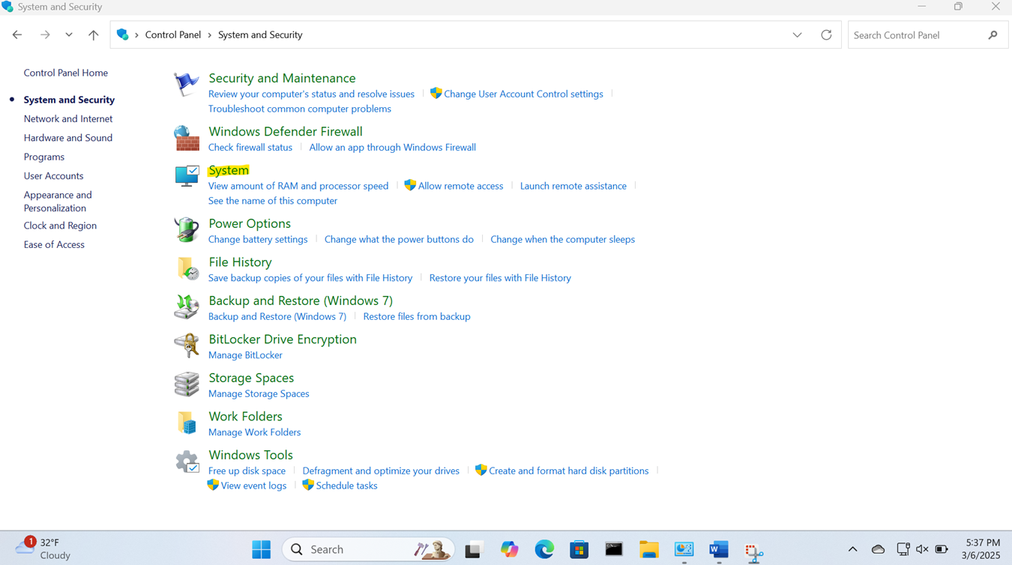
Task: Click the BitLocker Drive Encryption keys icon
Action: point(187,345)
